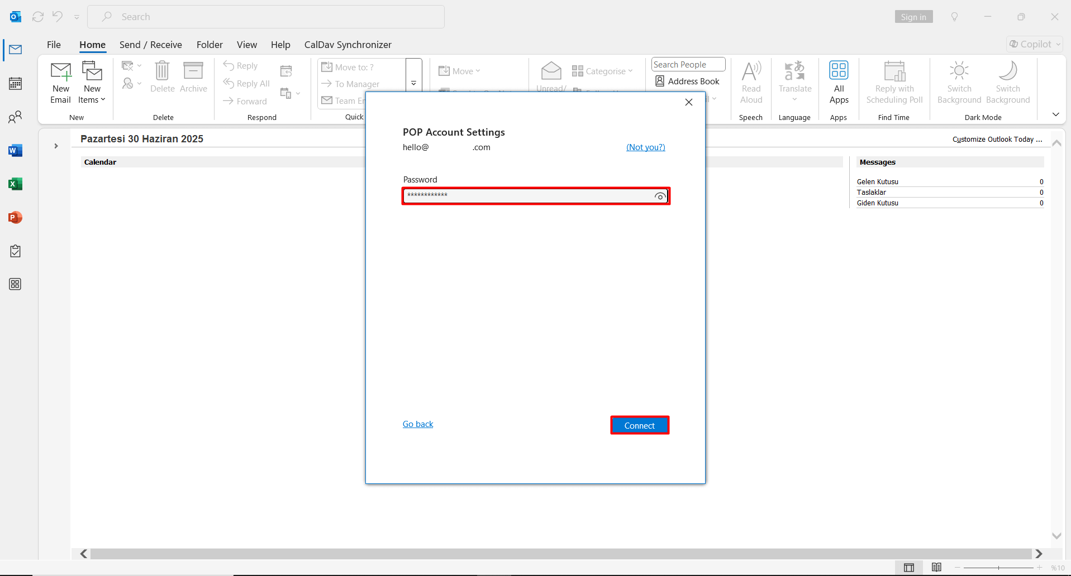Open the Mail view in sidebar
The height and width of the screenshot is (576, 1071).
(x=16, y=50)
